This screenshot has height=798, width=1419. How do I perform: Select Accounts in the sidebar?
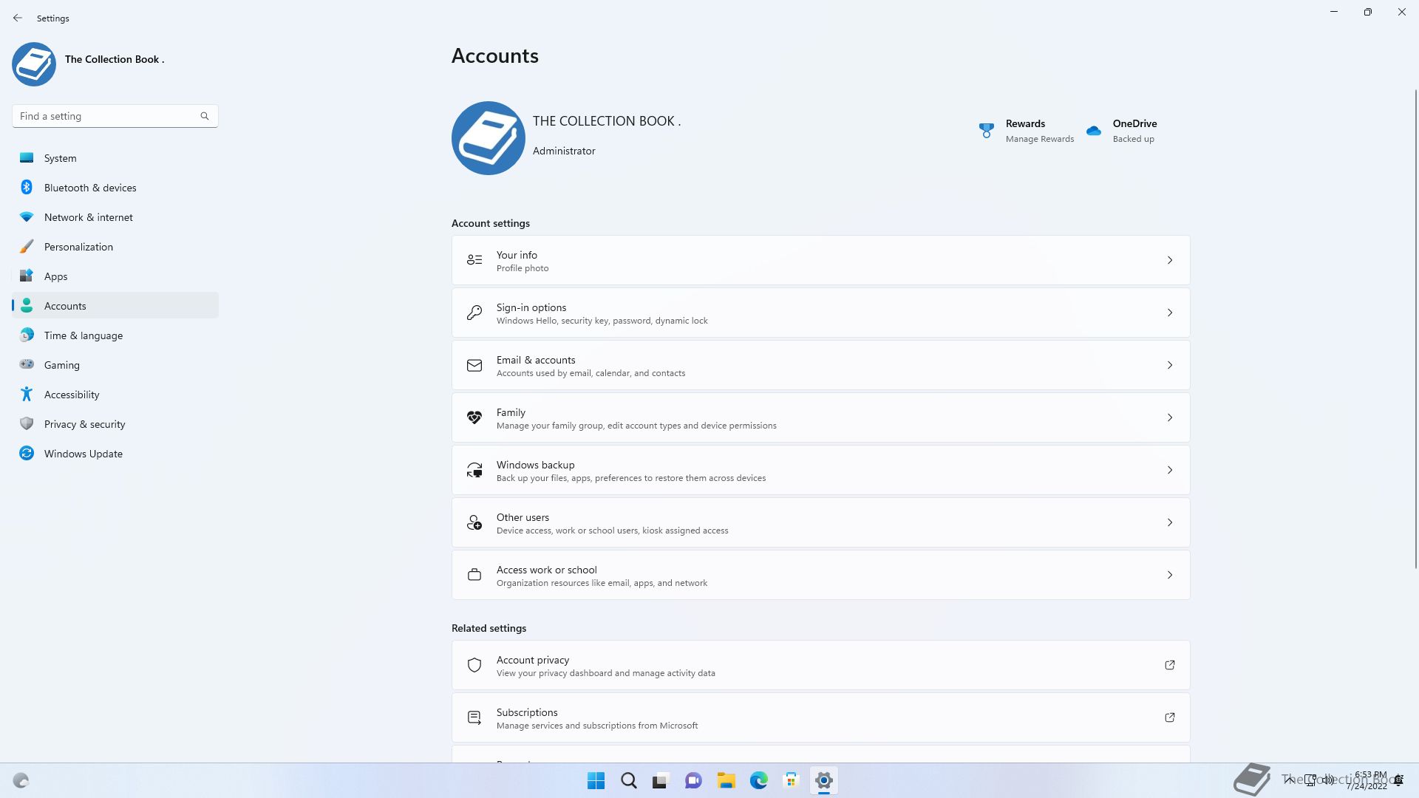(115, 306)
